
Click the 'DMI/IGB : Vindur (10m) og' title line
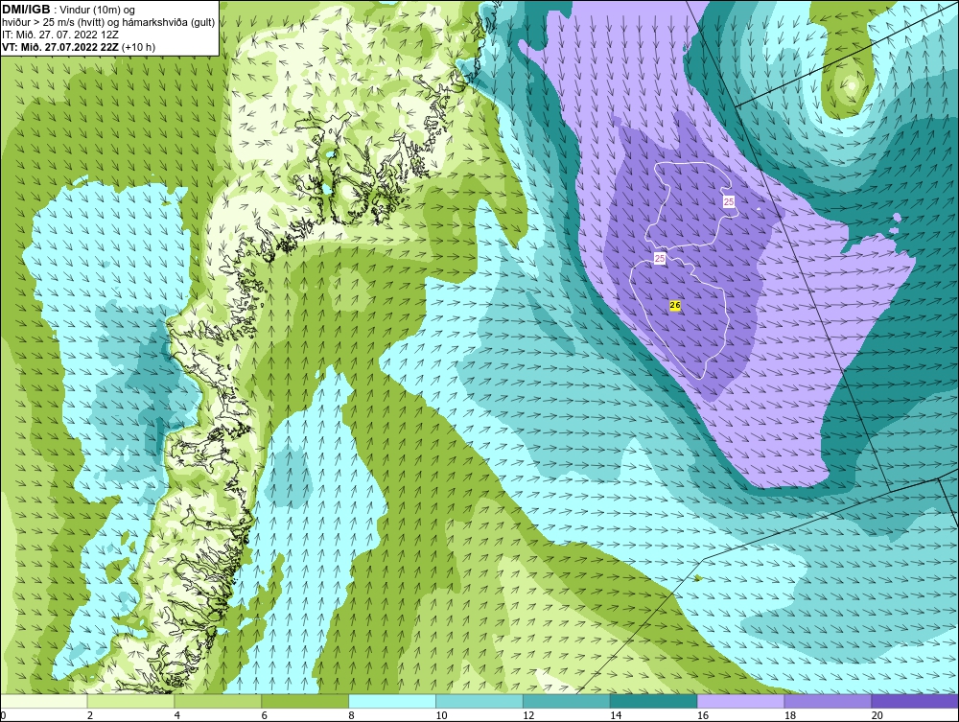(68, 10)
